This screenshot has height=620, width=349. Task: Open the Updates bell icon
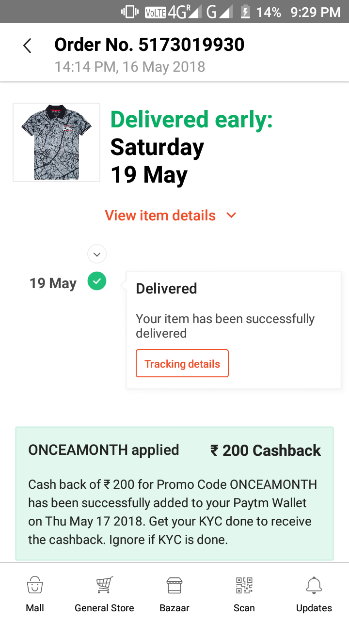click(314, 585)
